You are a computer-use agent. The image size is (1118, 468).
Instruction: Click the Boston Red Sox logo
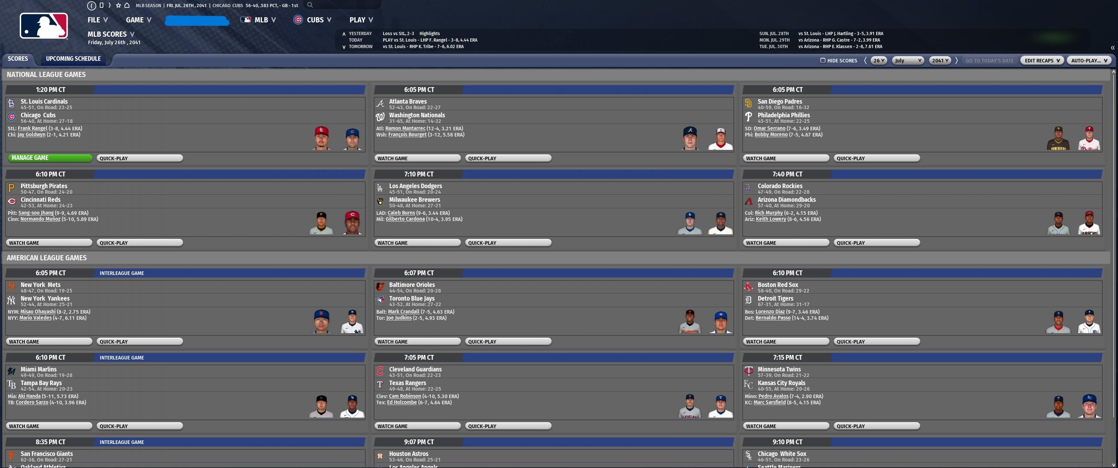click(x=748, y=287)
